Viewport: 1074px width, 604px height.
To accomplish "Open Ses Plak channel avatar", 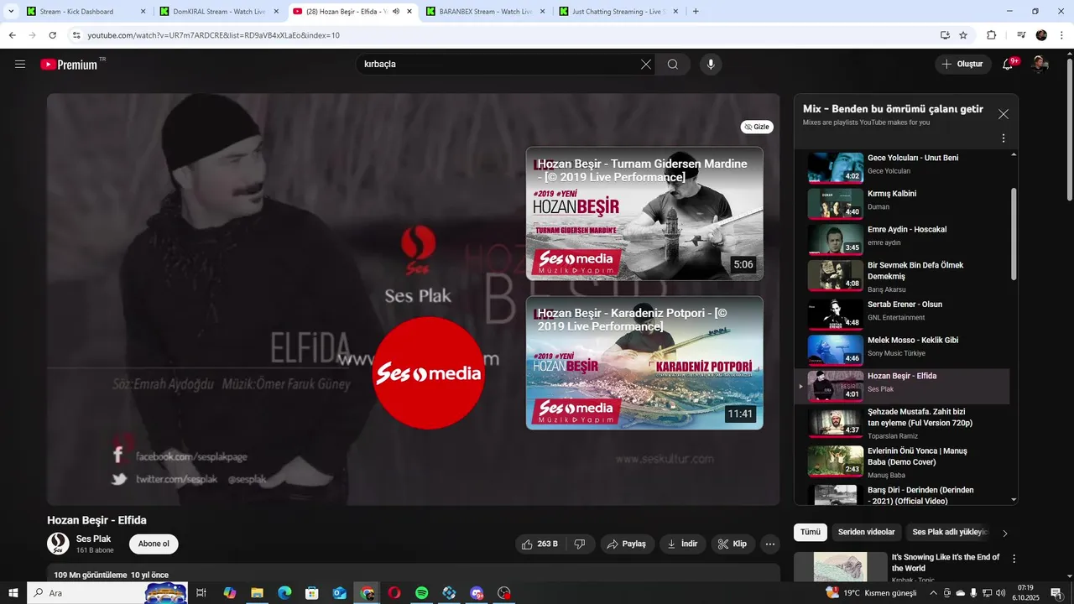I will (x=58, y=544).
